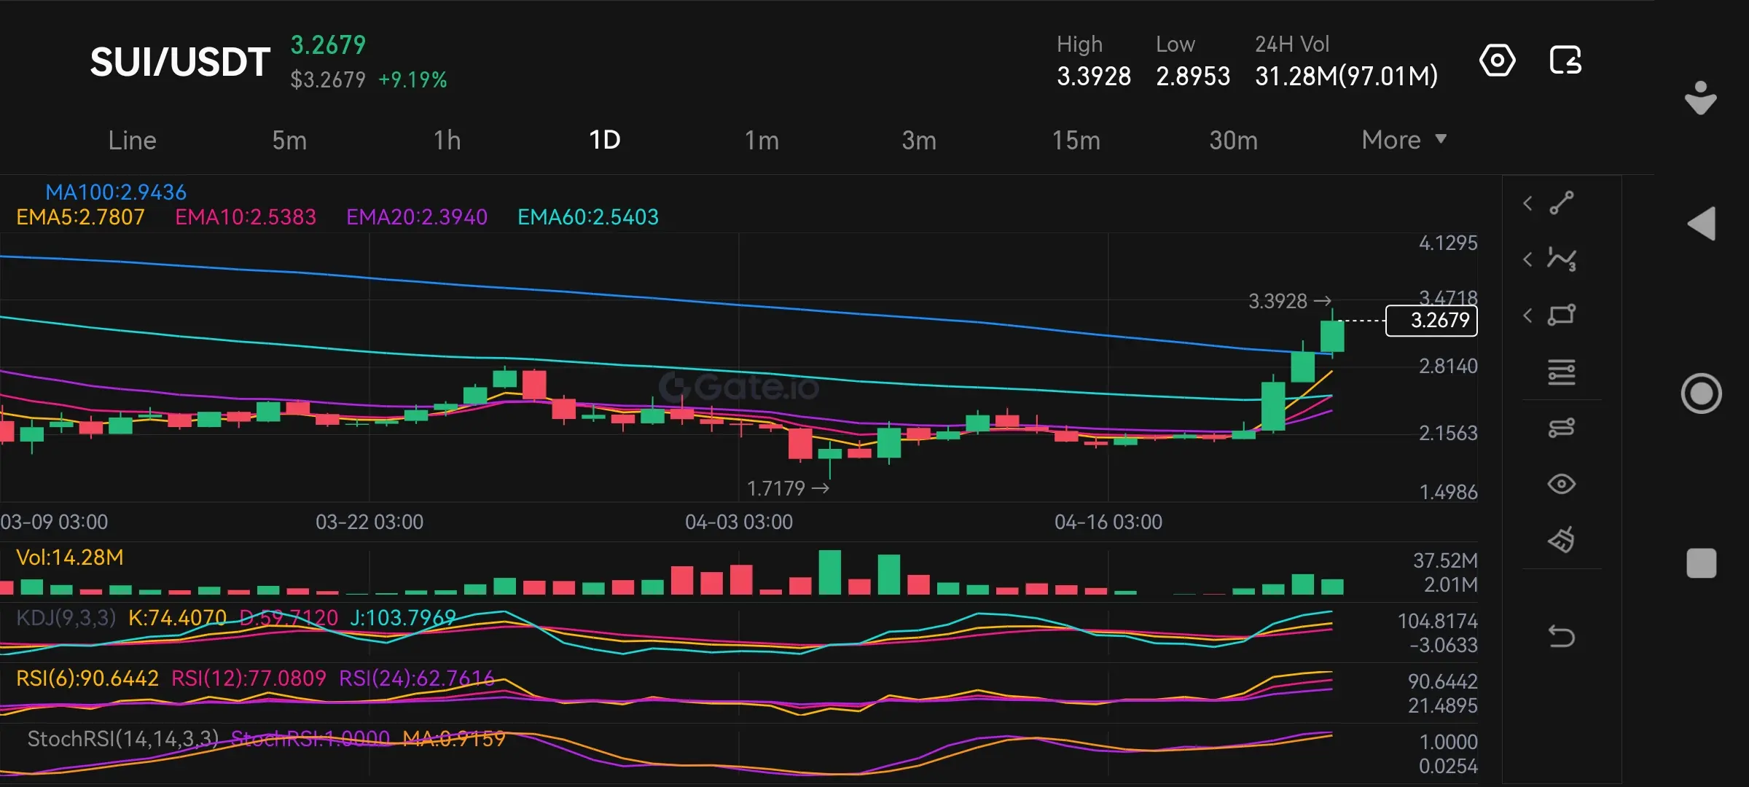Clear drawings with the broom icon
The height and width of the screenshot is (787, 1749).
coord(1562,540)
